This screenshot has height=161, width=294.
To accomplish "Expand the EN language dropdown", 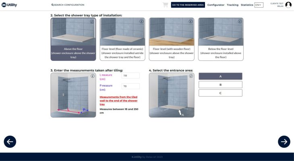I will [x=259, y=5].
